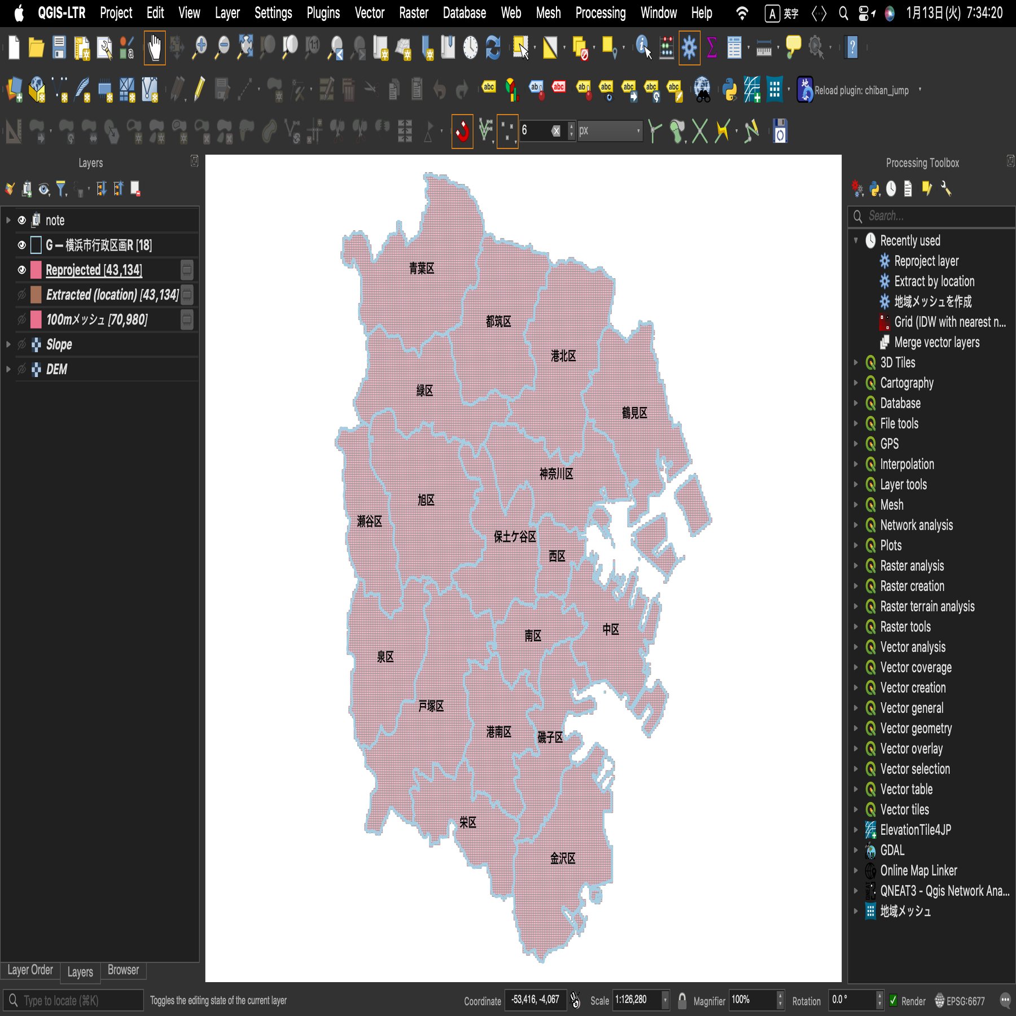The width and height of the screenshot is (1016, 1016).
Task: Click the brown Extracted (location) symbol swatch
Action: click(x=36, y=295)
